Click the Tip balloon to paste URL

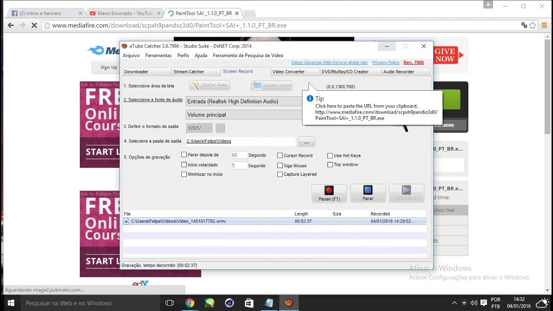(x=372, y=108)
